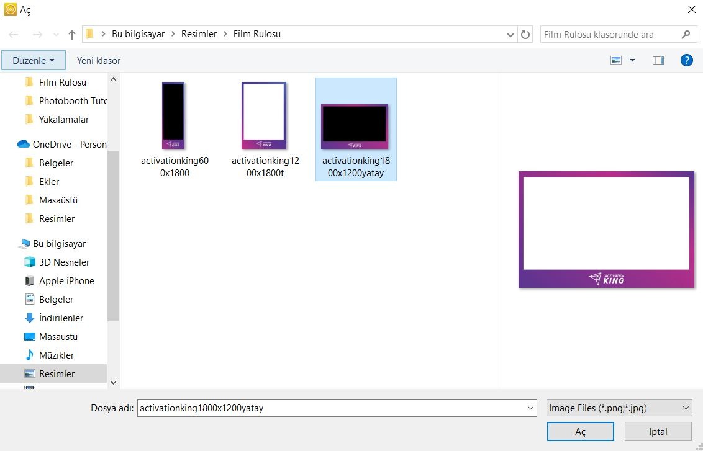Image resolution: width=703 pixels, height=451 pixels.
Task: Select 3D Nesneler folder in sidebar
Action: (x=63, y=262)
